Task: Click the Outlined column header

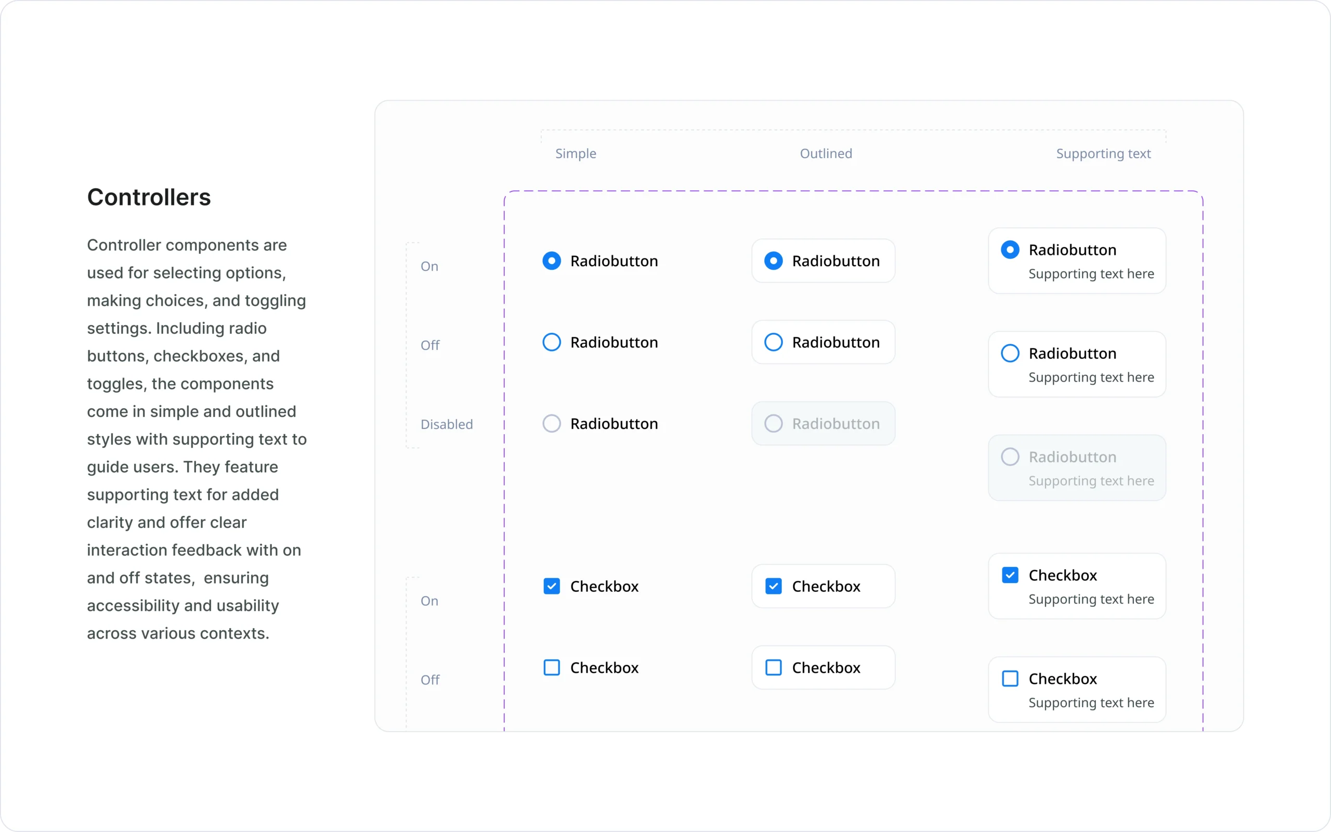Action: click(825, 153)
